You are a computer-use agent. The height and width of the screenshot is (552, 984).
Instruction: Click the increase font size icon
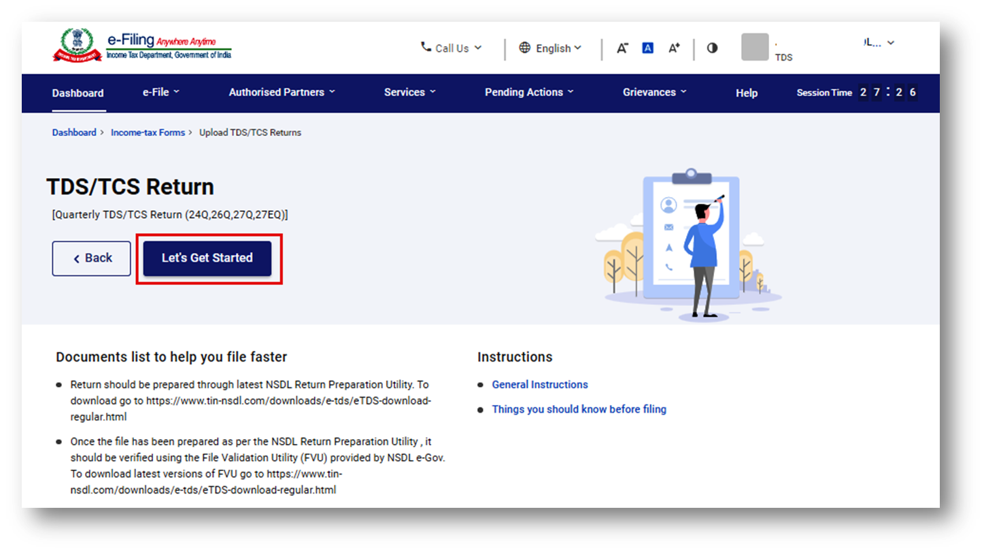point(674,48)
